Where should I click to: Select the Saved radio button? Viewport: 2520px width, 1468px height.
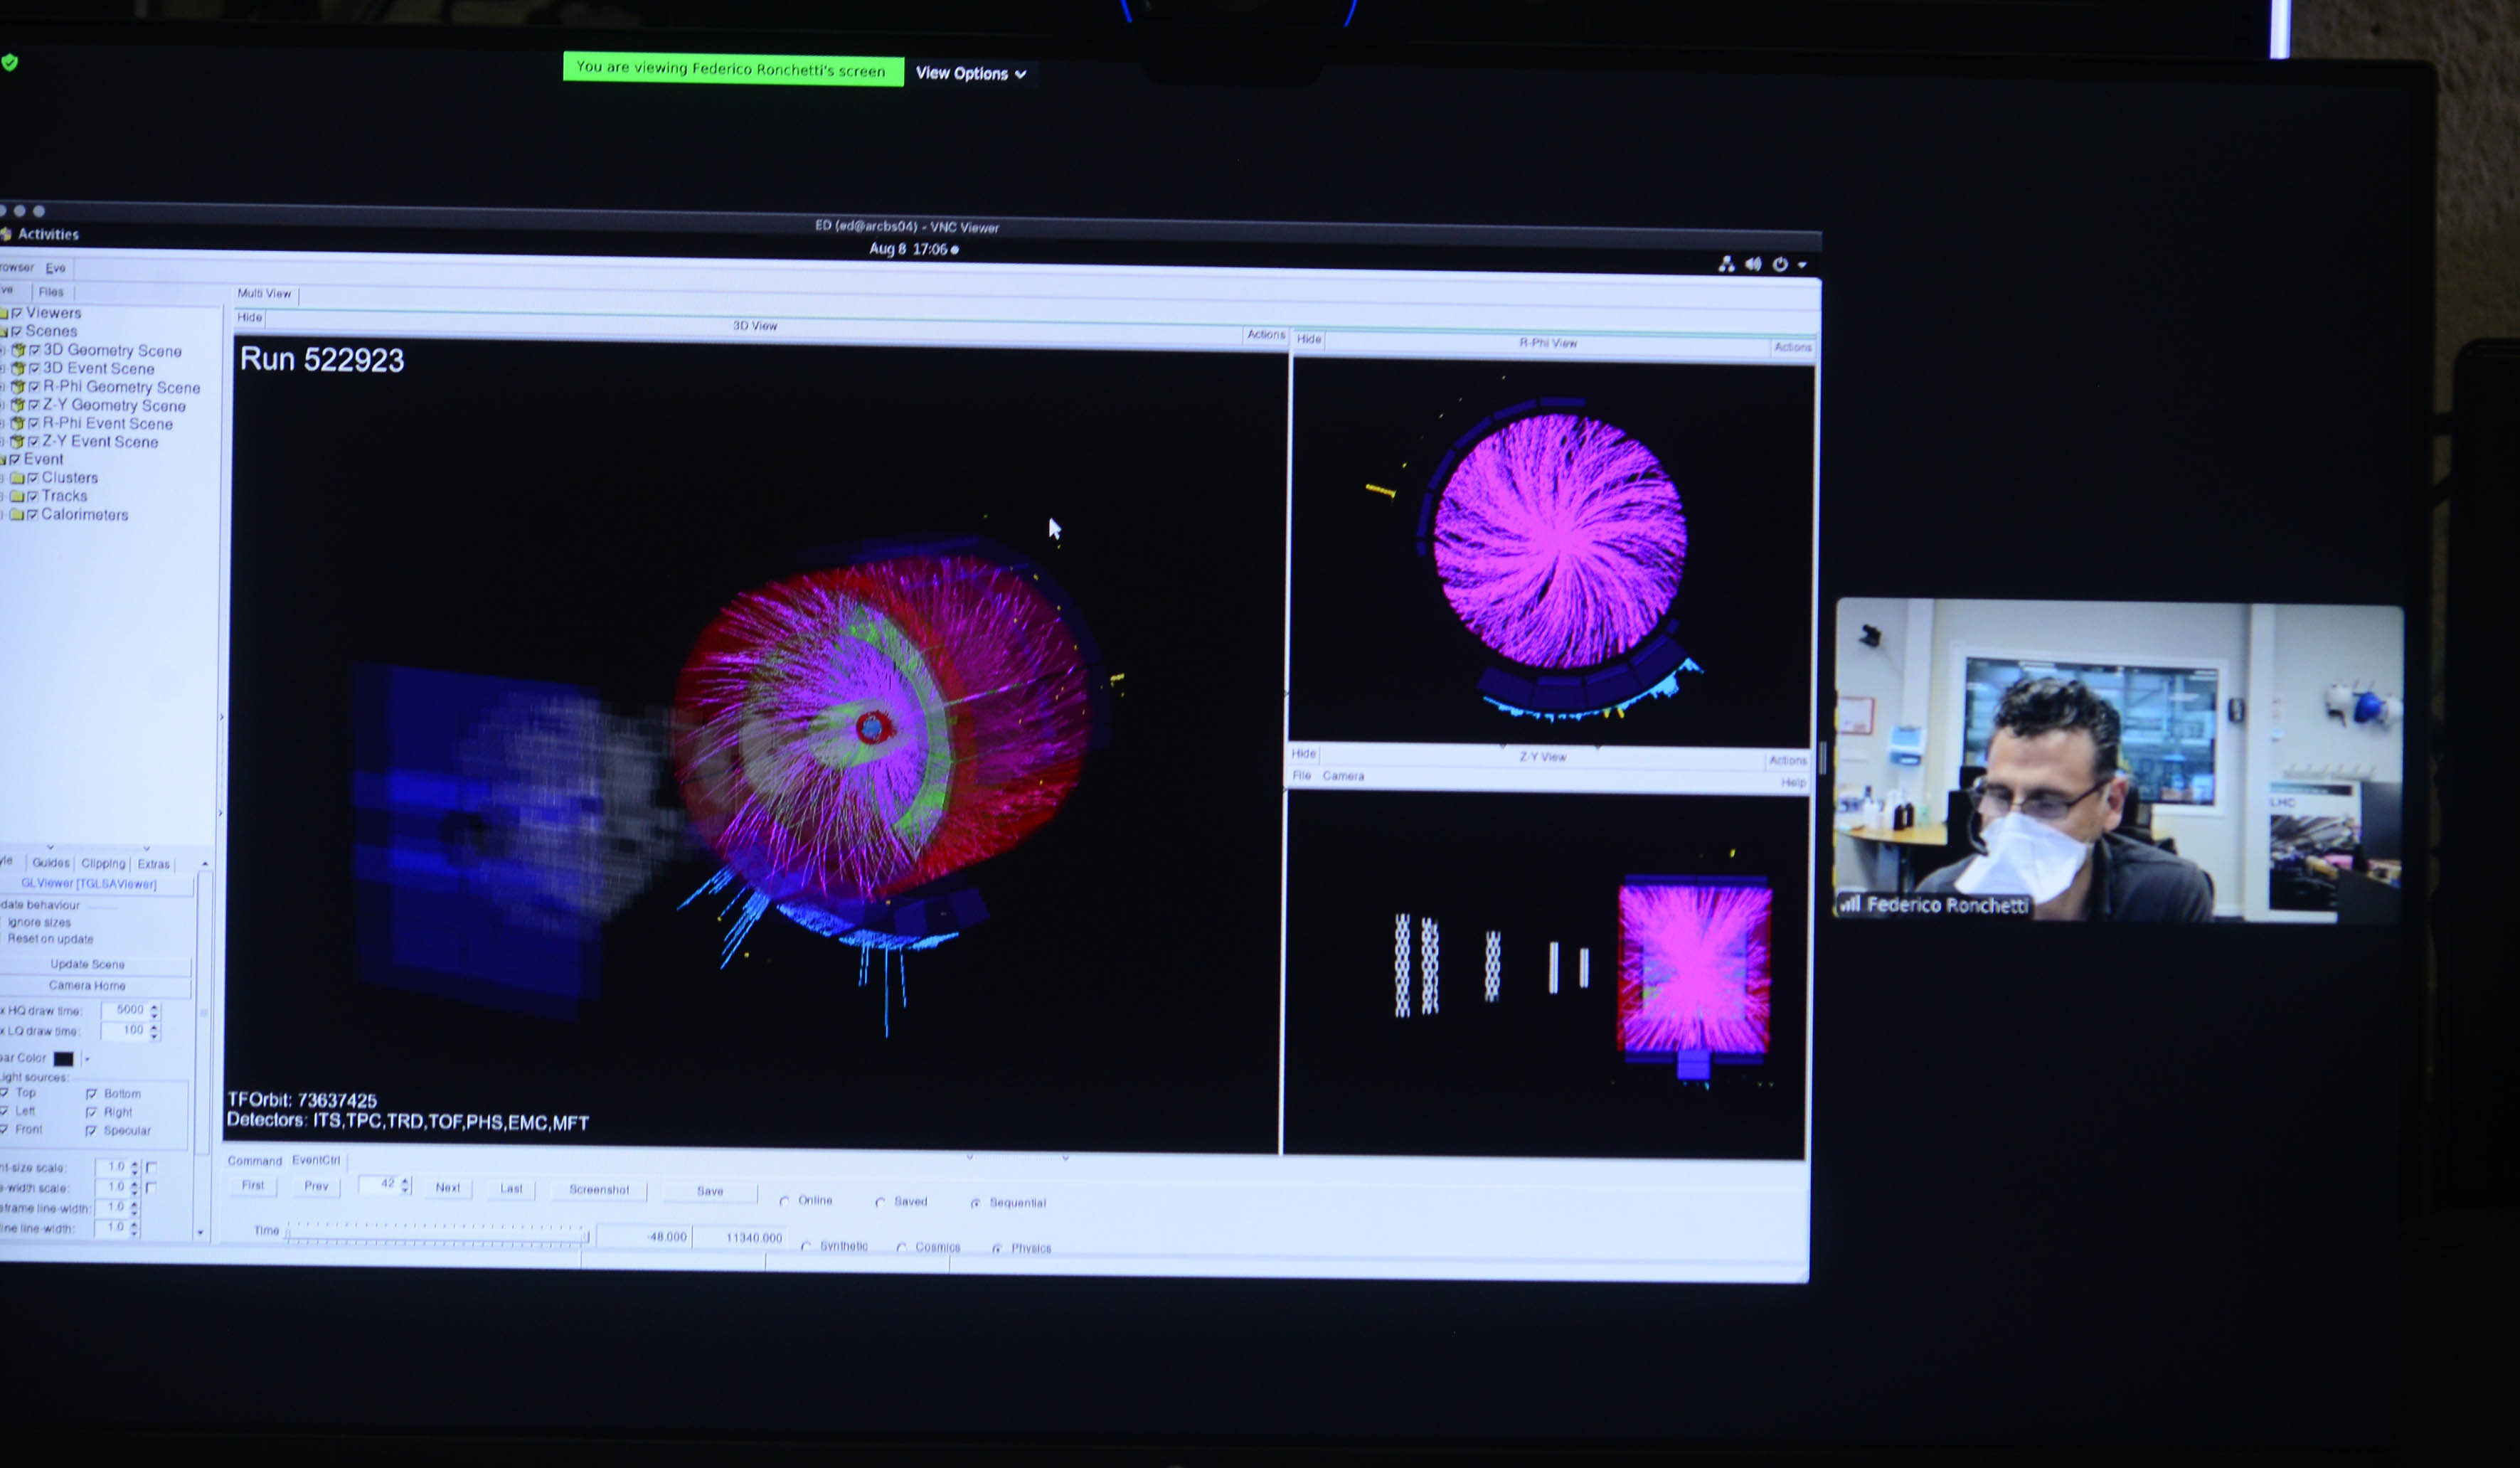point(880,1202)
